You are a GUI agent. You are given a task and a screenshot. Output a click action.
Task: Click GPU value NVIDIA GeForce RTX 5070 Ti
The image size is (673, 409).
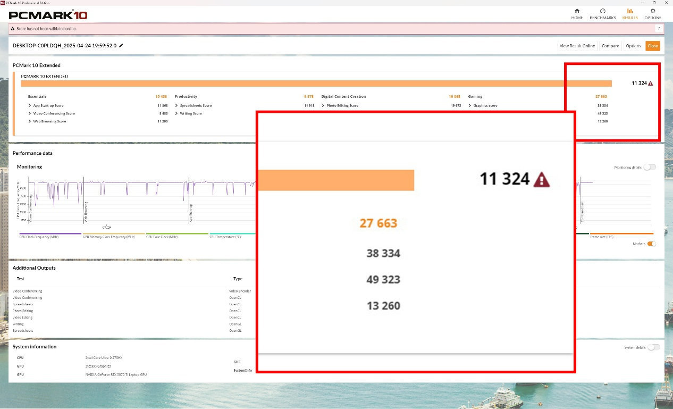click(116, 374)
